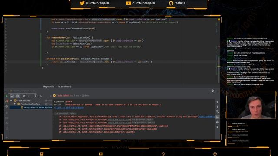Click isLastMiner() breadcrumb below editor

(x=65, y=87)
